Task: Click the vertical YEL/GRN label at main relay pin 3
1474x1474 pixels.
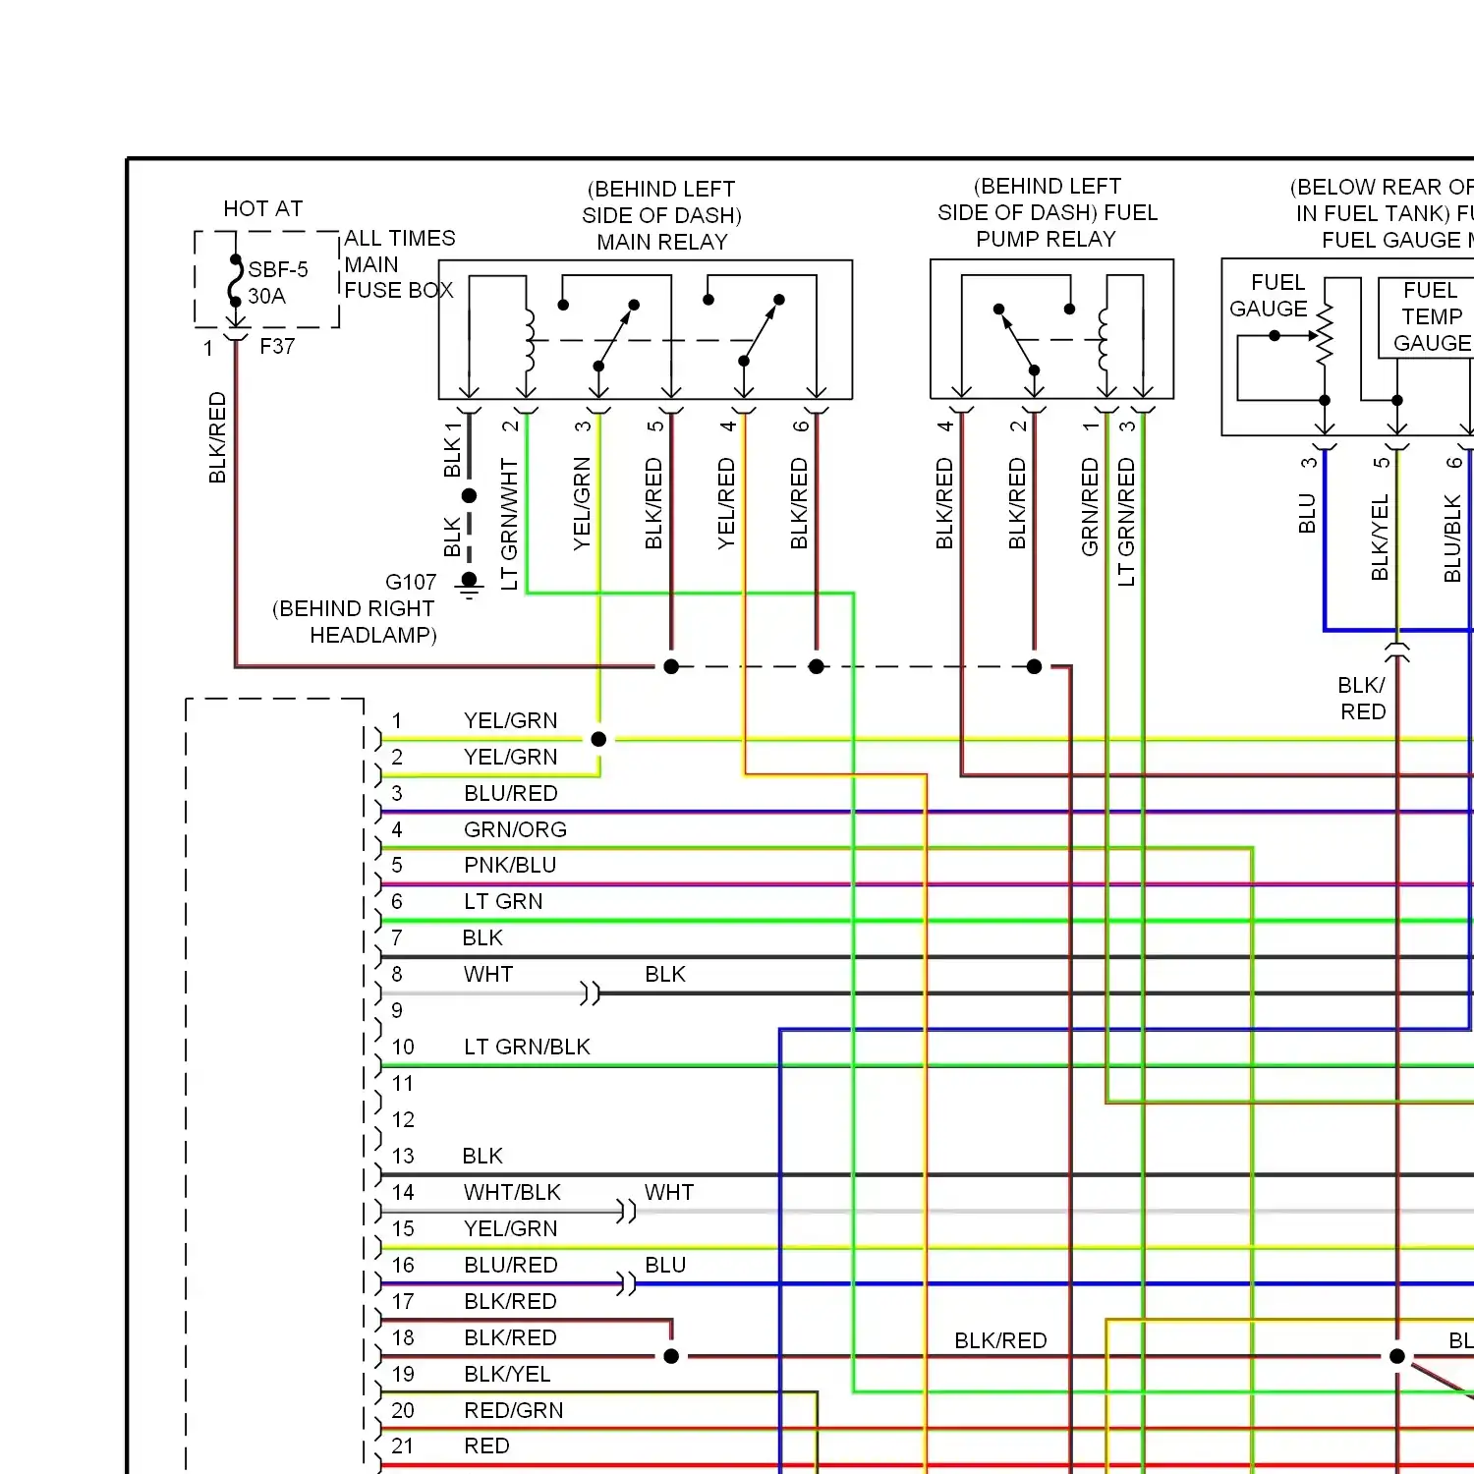Action: click(x=582, y=503)
